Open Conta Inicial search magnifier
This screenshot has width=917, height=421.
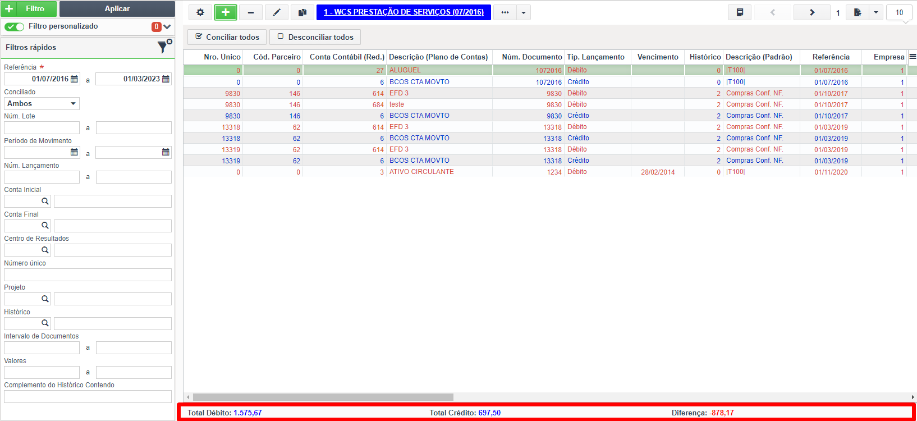point(45,201)
